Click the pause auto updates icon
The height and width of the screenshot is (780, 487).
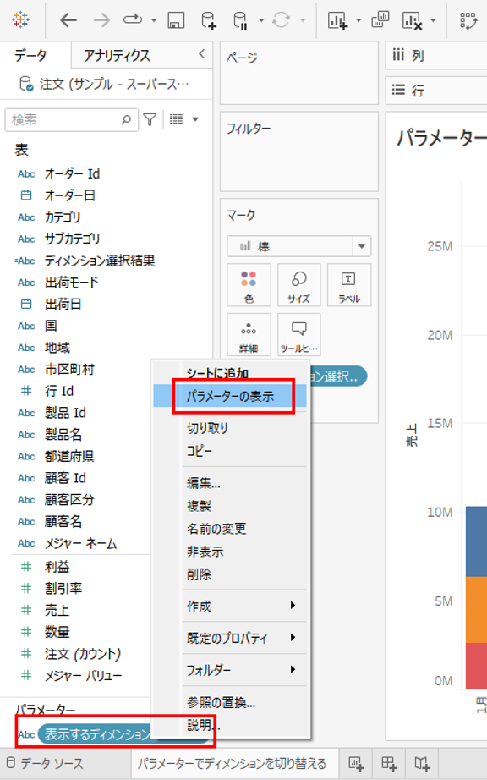pyautogui.click(x=240, y=20)
